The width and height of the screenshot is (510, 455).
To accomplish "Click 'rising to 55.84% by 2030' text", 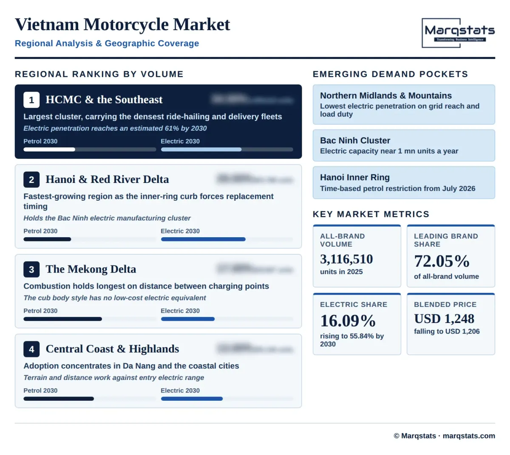I will [352, 340].
